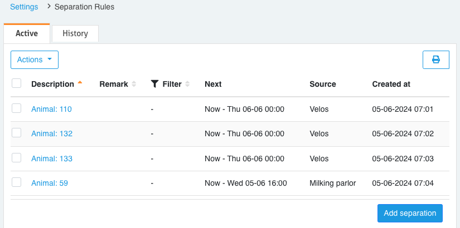Open the Actions dropdown

(35, 60)
